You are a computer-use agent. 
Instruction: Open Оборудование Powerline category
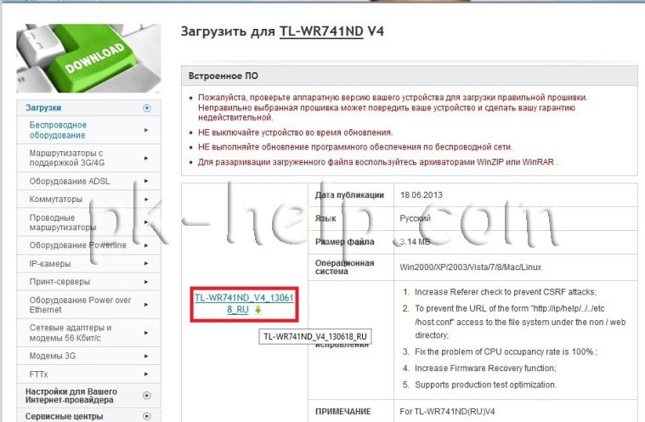pos(77,245)
